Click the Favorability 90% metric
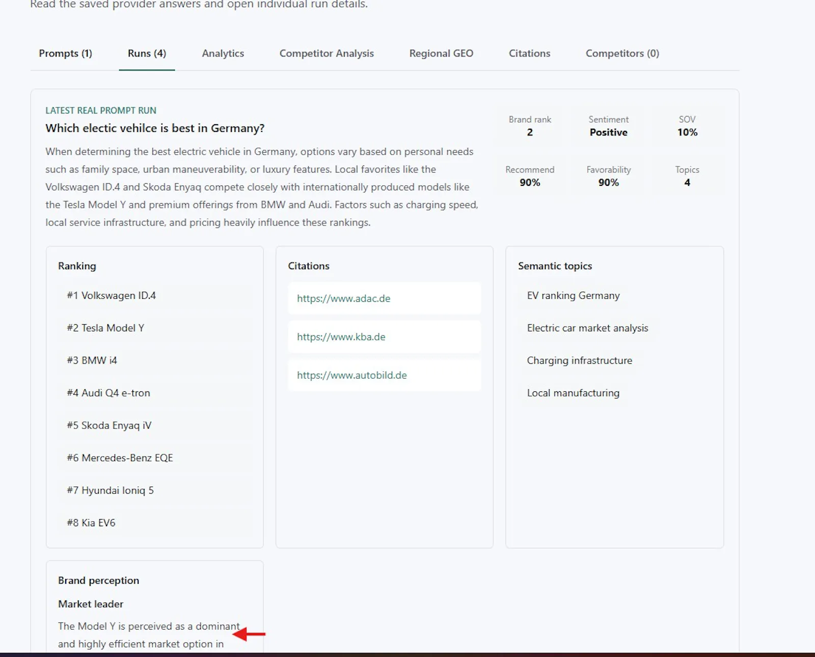Image resolution: width=815 pixels, height=657 pixels. [608, 177]
